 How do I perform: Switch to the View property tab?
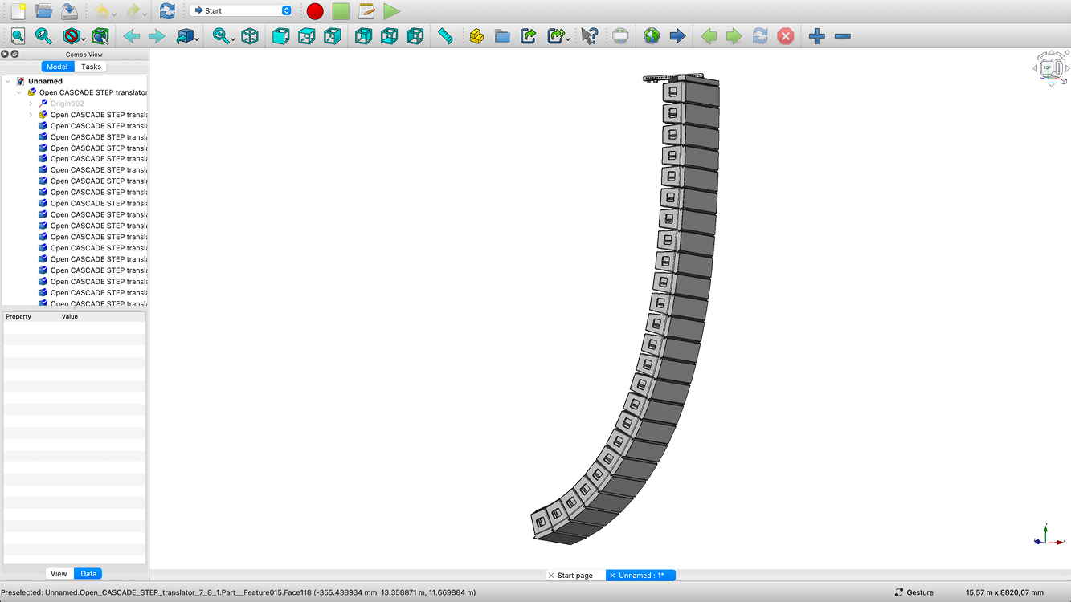(59, 574)
